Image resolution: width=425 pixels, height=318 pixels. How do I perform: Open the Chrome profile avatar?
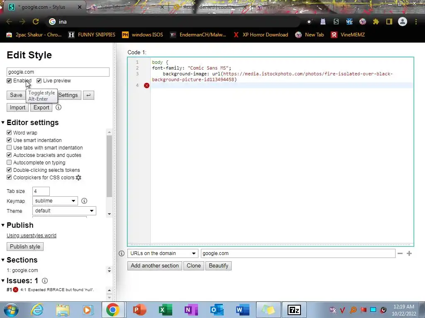point(403,22)
